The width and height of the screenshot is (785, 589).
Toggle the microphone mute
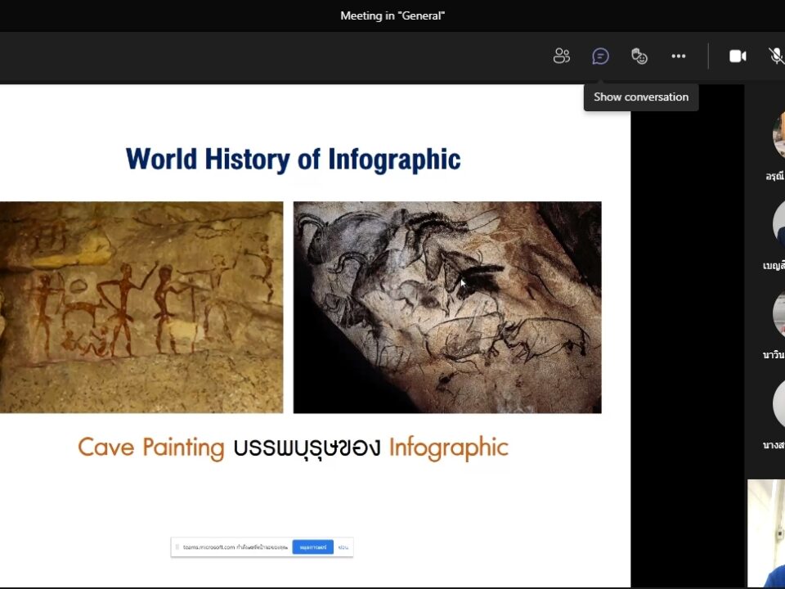[777, 56]
